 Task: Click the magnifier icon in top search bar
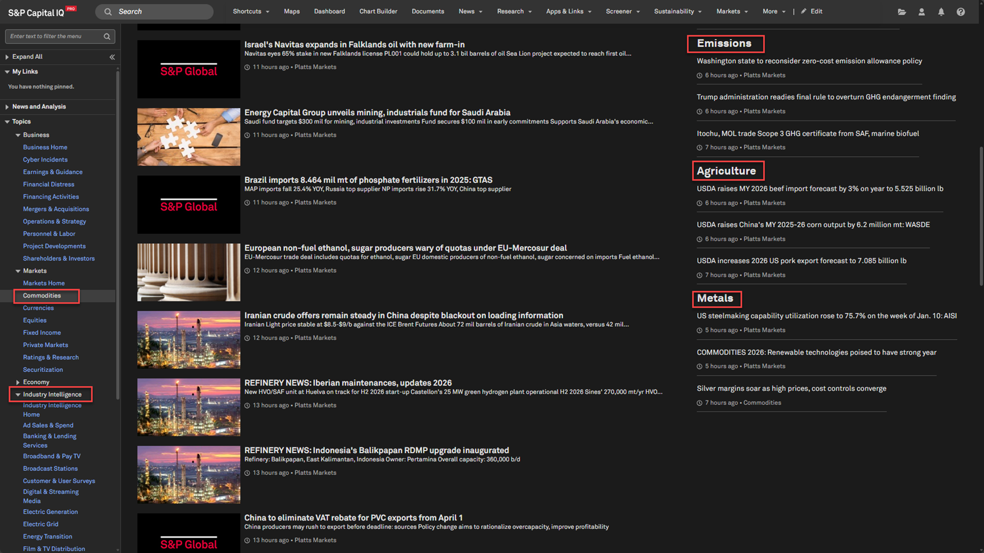tap(108, 12)
